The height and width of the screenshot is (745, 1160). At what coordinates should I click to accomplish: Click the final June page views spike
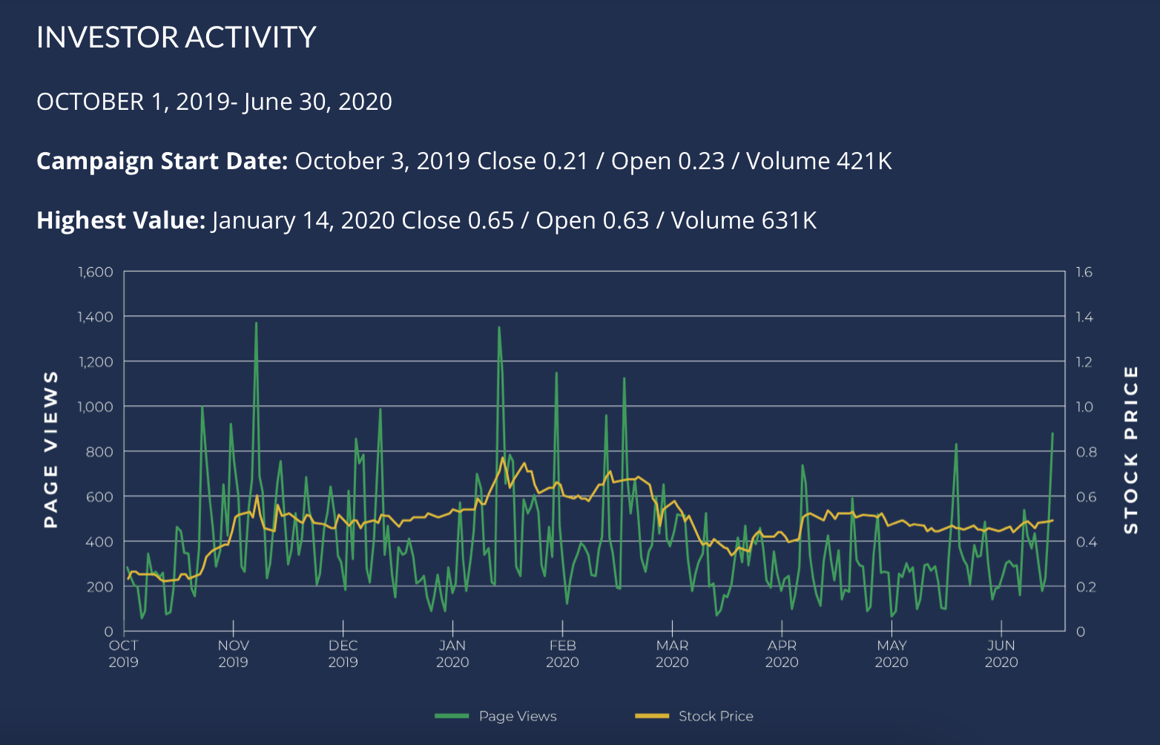[1052, 434]
